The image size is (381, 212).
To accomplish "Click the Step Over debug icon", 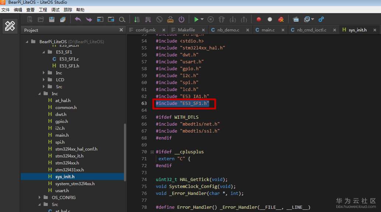I will click(x=222, y=20).
